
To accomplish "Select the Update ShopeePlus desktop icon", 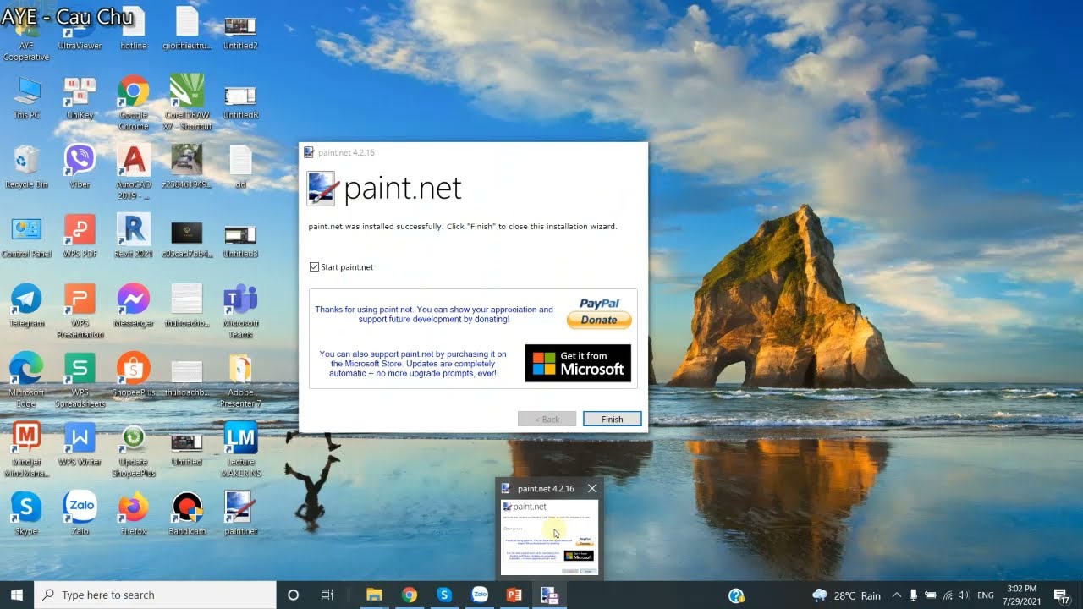I will point(133,449).
